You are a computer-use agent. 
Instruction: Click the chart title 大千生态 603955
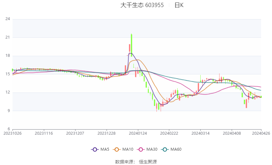click(142, 5)
